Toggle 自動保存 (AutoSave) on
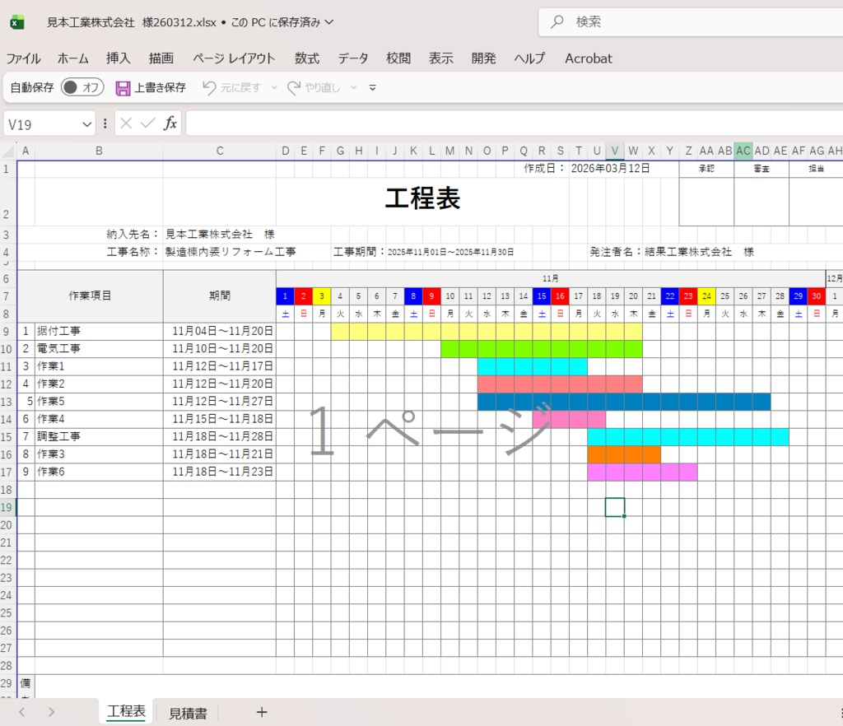 (81, 87)
